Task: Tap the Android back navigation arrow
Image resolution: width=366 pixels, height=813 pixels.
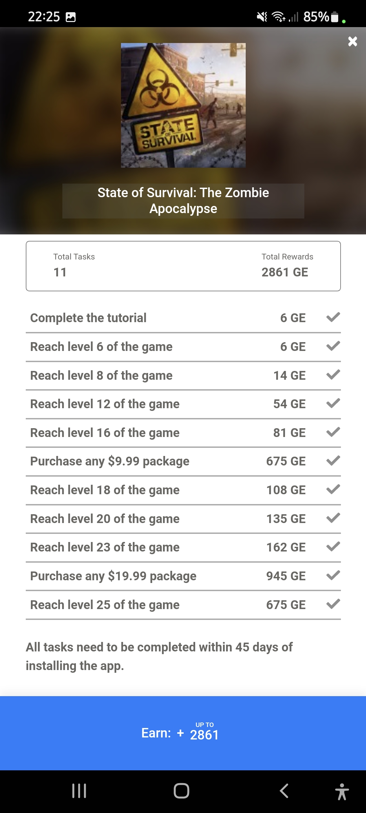Action: 284,791
